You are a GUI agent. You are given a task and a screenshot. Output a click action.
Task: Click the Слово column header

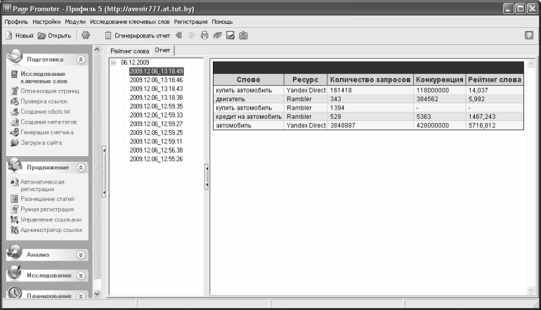point(249,79)
